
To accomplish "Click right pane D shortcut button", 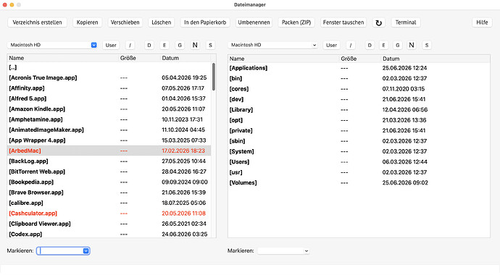I will [x=370, y=45].
